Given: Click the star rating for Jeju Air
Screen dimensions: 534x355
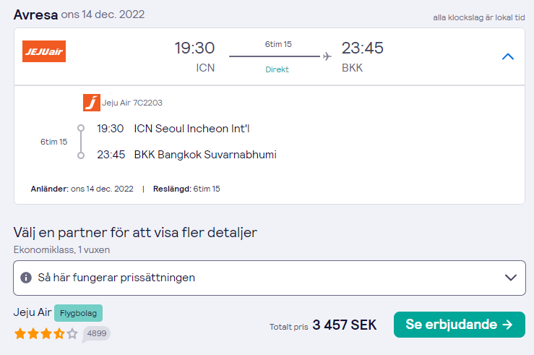Looking at the screenshot, I should (46, 333).
